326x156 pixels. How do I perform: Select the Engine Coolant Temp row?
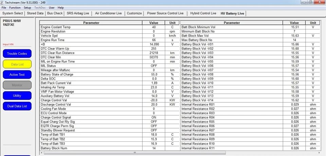tap(110, 27)
